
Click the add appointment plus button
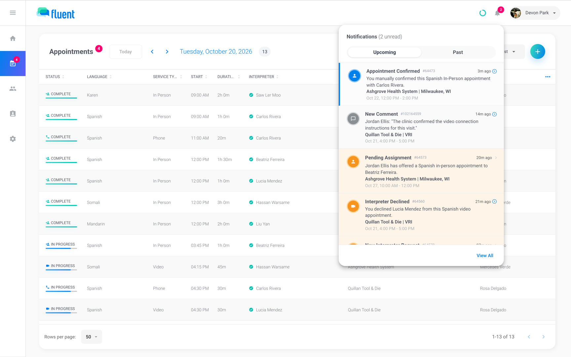538,52
